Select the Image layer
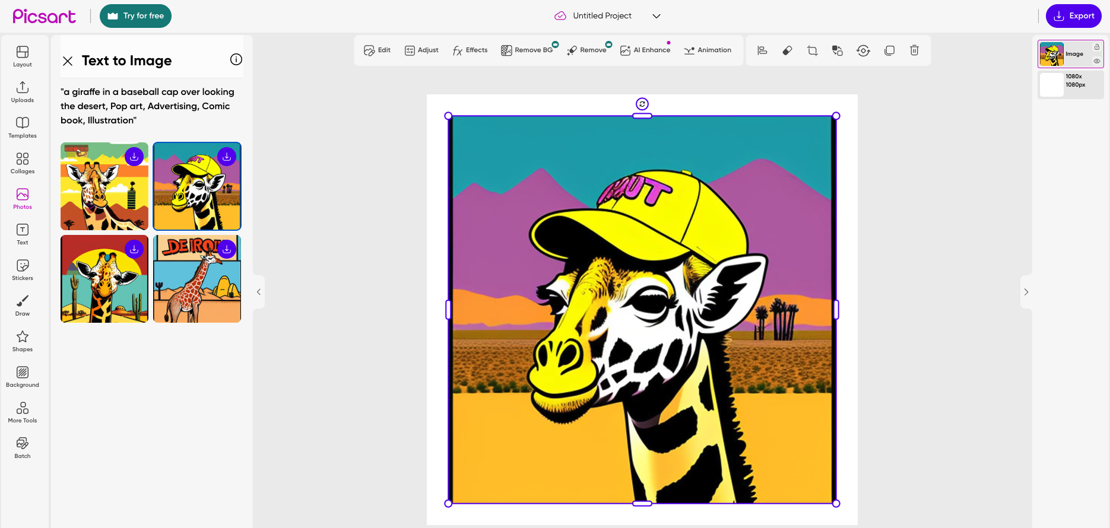 coord(1071,54)
